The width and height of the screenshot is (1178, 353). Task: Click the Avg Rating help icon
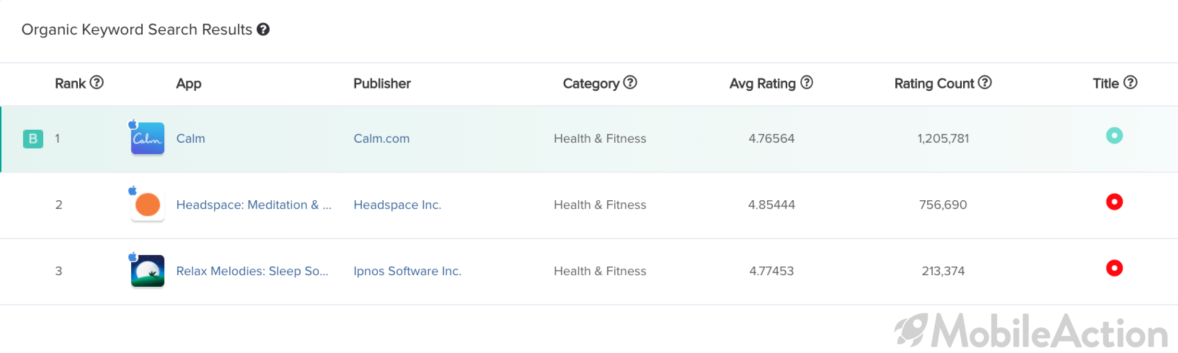point(806,83)
